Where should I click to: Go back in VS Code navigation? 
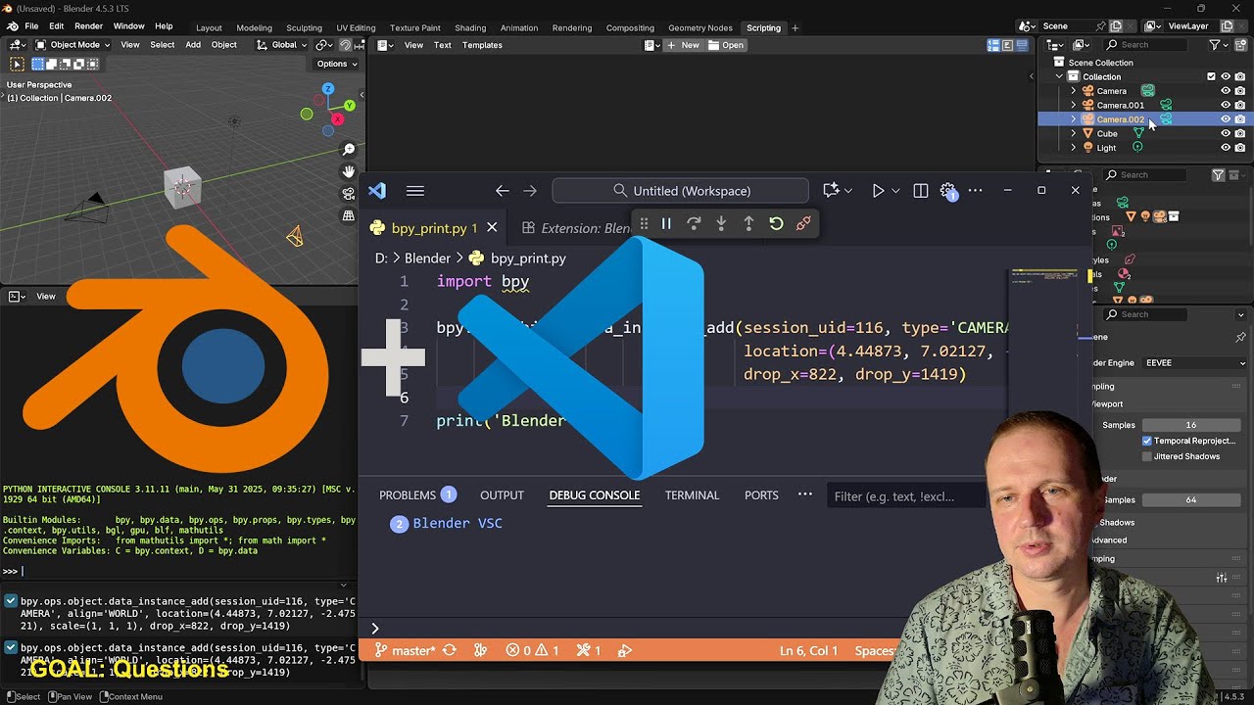(502, 191)
